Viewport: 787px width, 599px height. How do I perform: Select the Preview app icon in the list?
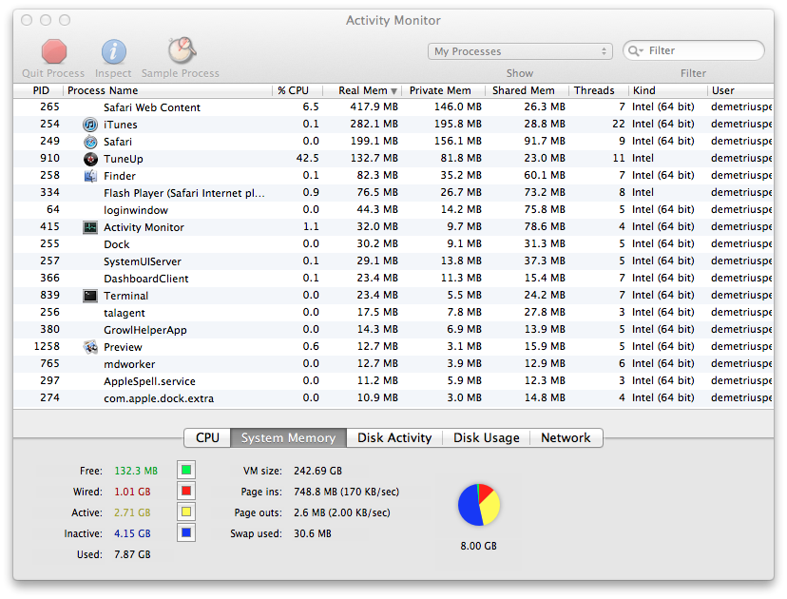pos(90,347)
